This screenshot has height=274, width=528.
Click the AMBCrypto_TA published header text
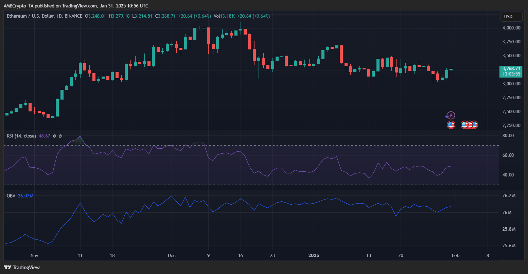[x=76, y=6]
